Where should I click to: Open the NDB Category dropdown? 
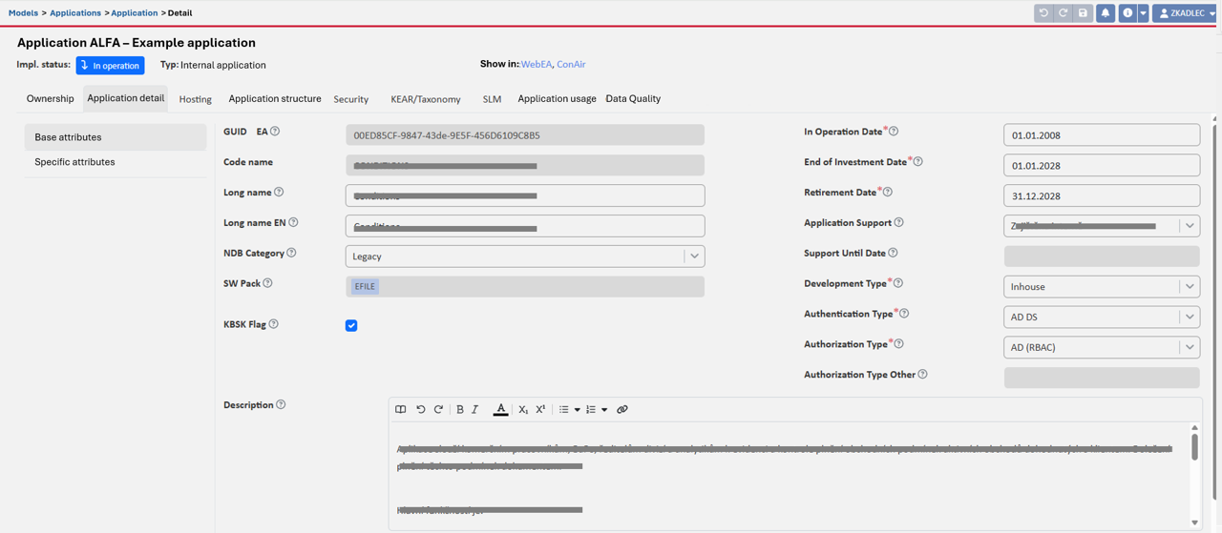(694, 256)
